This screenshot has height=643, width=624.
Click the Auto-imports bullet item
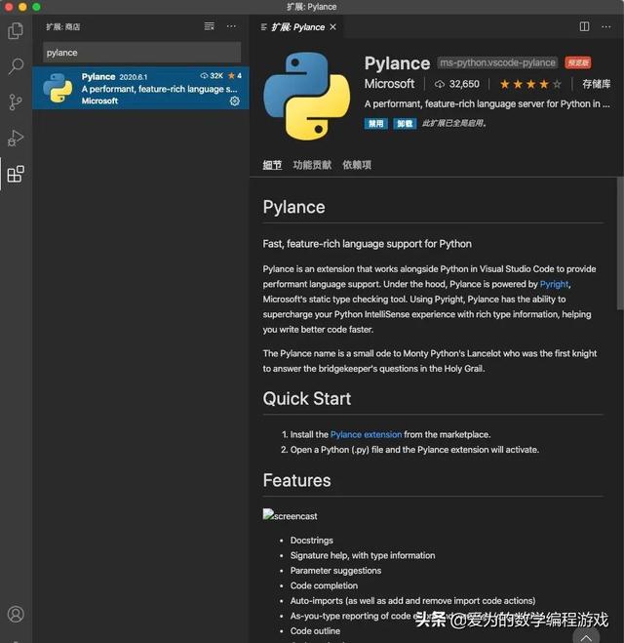(x=412, y=600)
